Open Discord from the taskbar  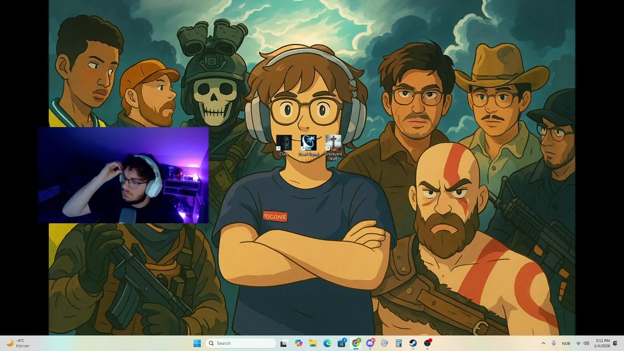[370, 343]
